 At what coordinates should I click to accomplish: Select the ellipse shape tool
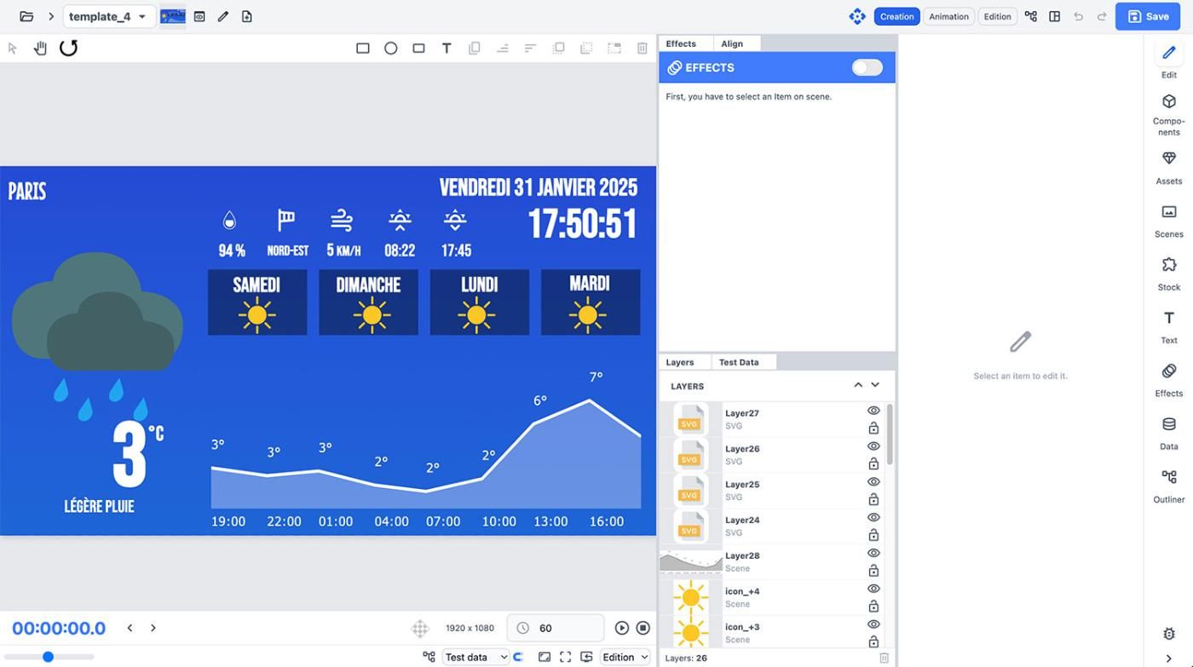[390, 49]
